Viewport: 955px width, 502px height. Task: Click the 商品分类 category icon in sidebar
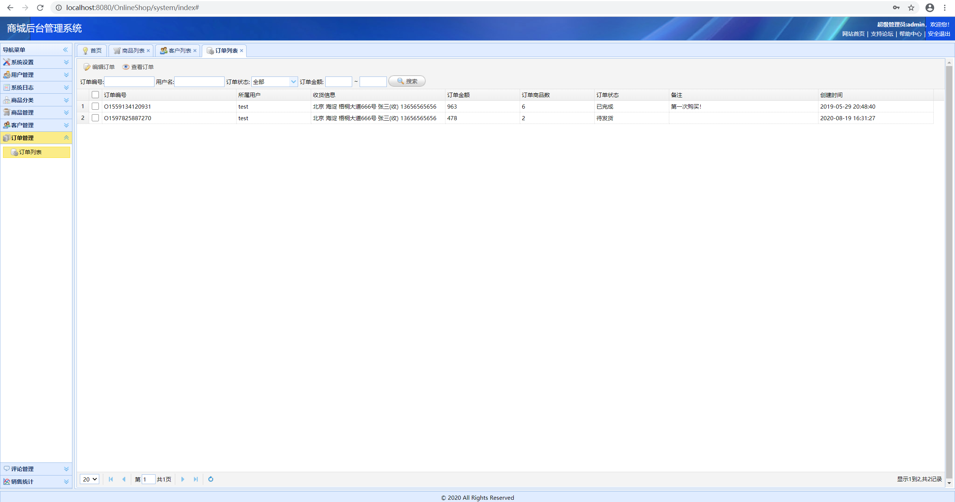point(6,100)
